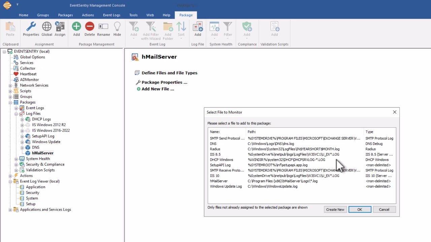Click the red Delete package icon
Image resolution: width=431 pixels, height=242 pixels.
90,26
